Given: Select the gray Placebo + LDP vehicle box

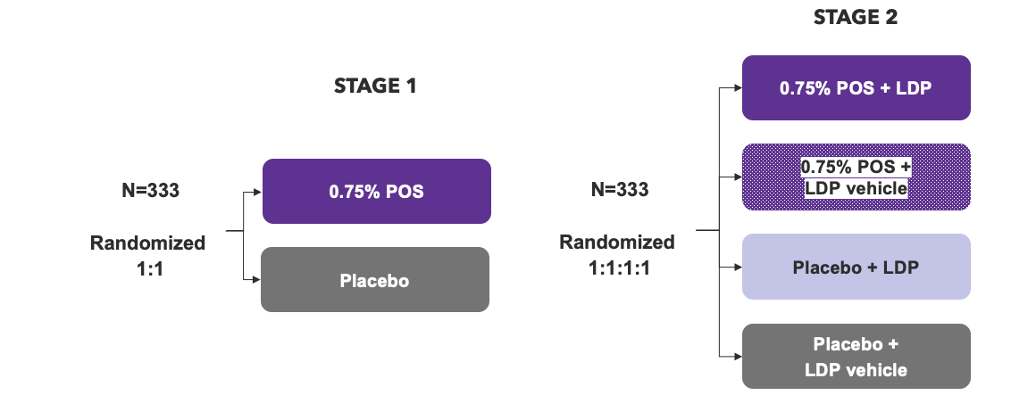Looking at the screenshot, I should [856, 356].
